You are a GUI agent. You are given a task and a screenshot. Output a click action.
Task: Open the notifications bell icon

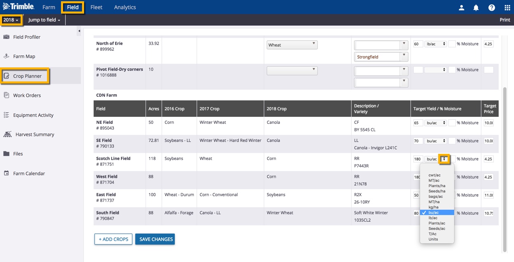coord(476,7)
